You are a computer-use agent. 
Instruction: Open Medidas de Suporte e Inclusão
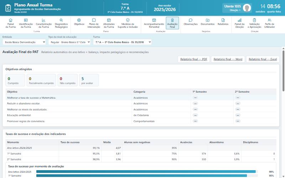[x=128, y=23]
